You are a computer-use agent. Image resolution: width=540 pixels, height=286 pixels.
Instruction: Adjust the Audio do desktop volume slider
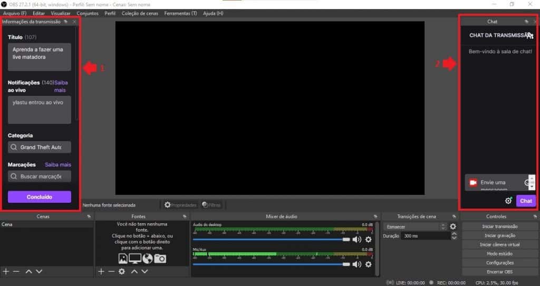[272, 240]
